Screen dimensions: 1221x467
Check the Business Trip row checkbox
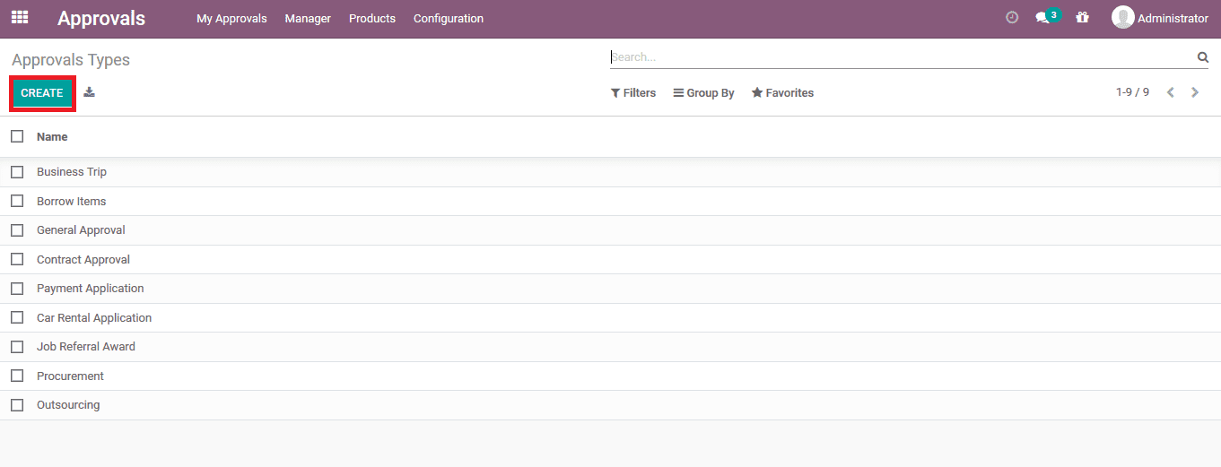coord(17,172)
